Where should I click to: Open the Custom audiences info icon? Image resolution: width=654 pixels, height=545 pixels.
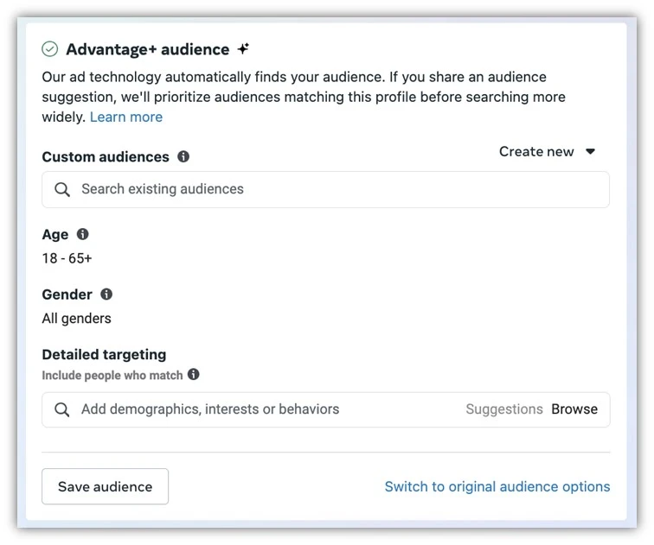point(183,156)
